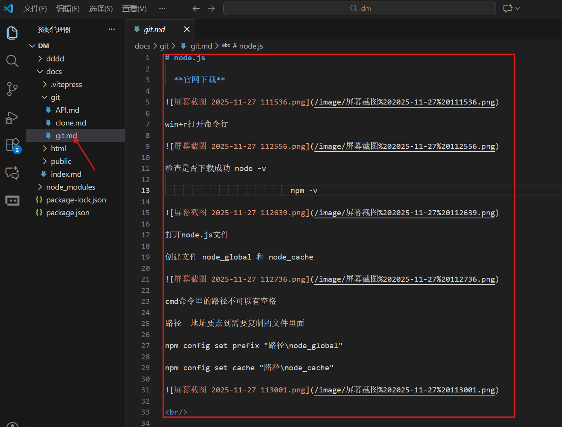The width and height of the screenshot is (562, 427).
Task: Go back using the left arrow
Action: click(x=196, y=9)
